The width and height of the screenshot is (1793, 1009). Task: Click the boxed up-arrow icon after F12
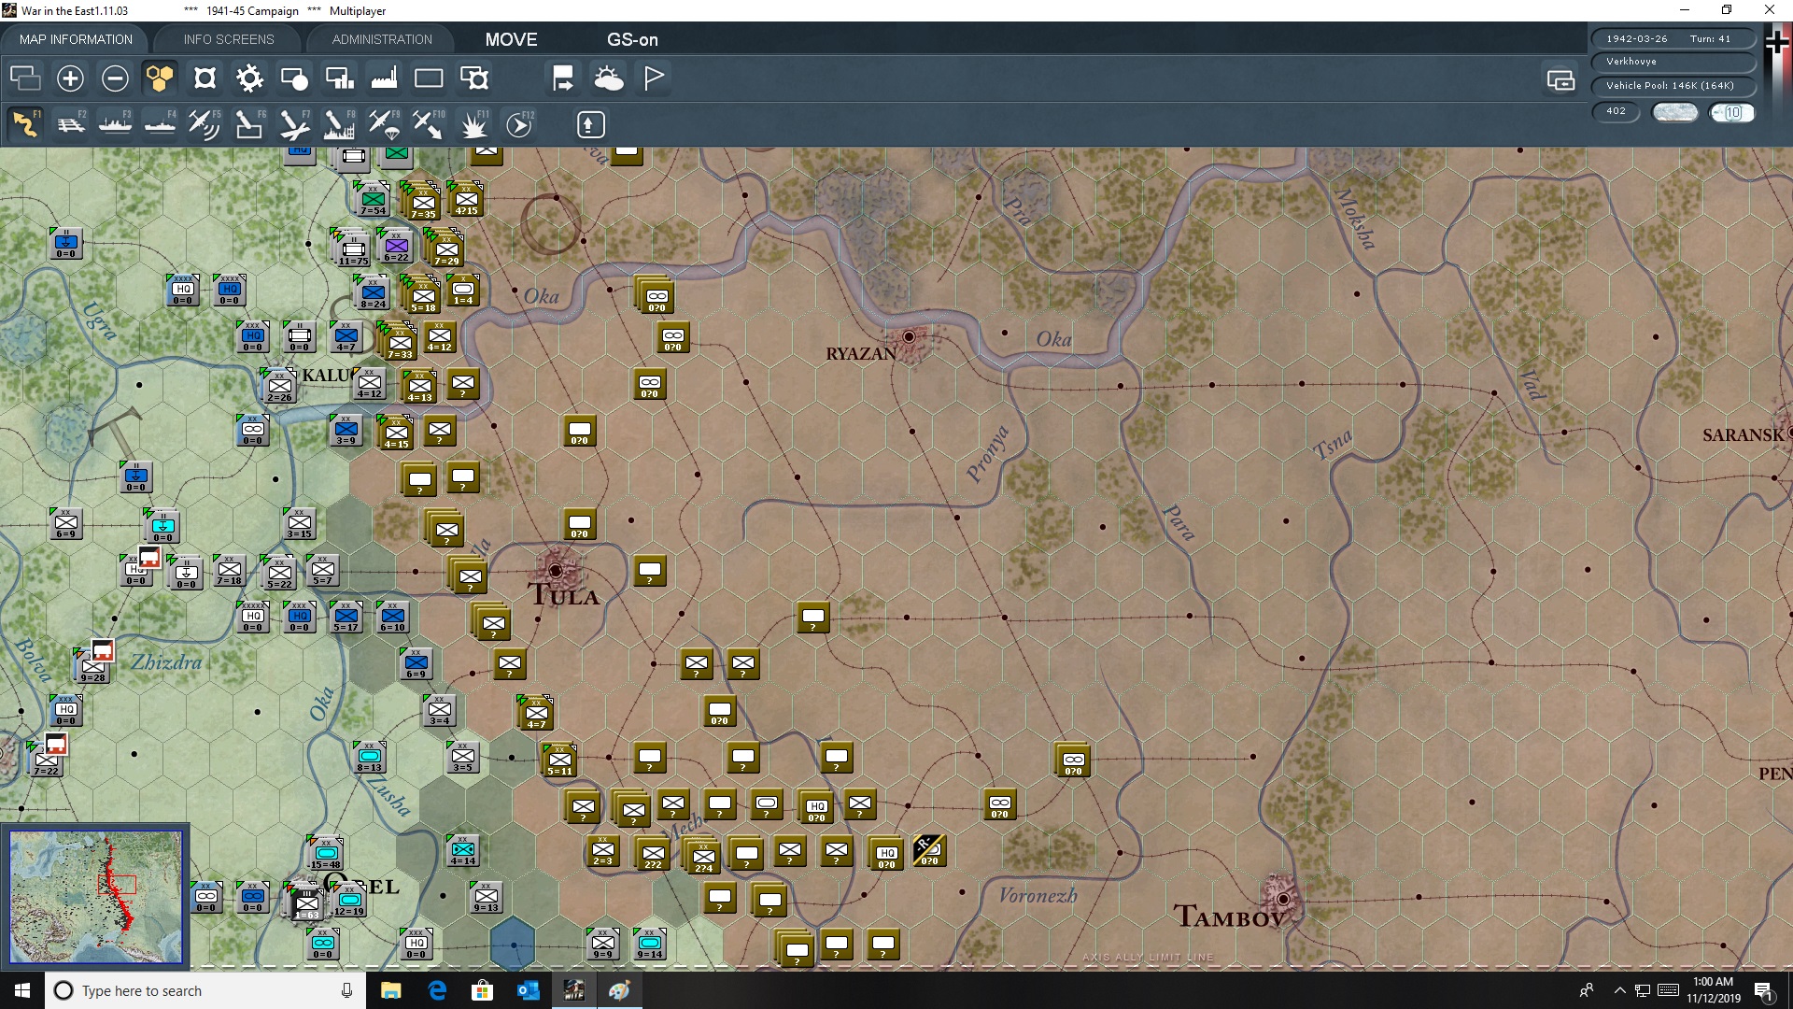(590, 124)
